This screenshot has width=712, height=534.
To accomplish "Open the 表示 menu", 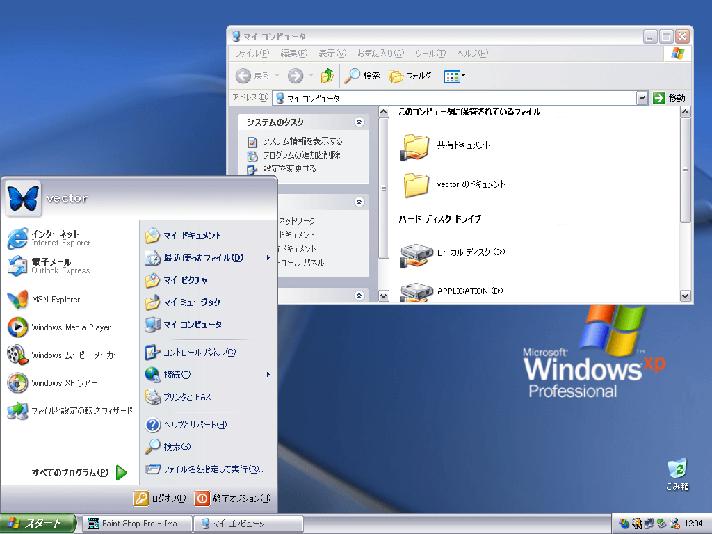I will [x=332, y=54].
